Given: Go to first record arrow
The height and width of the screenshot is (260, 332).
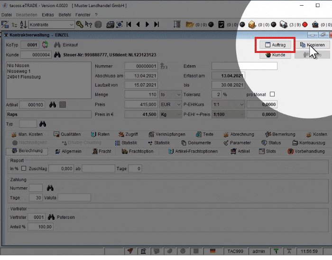Looking at the screenshot, I should 129,25.
